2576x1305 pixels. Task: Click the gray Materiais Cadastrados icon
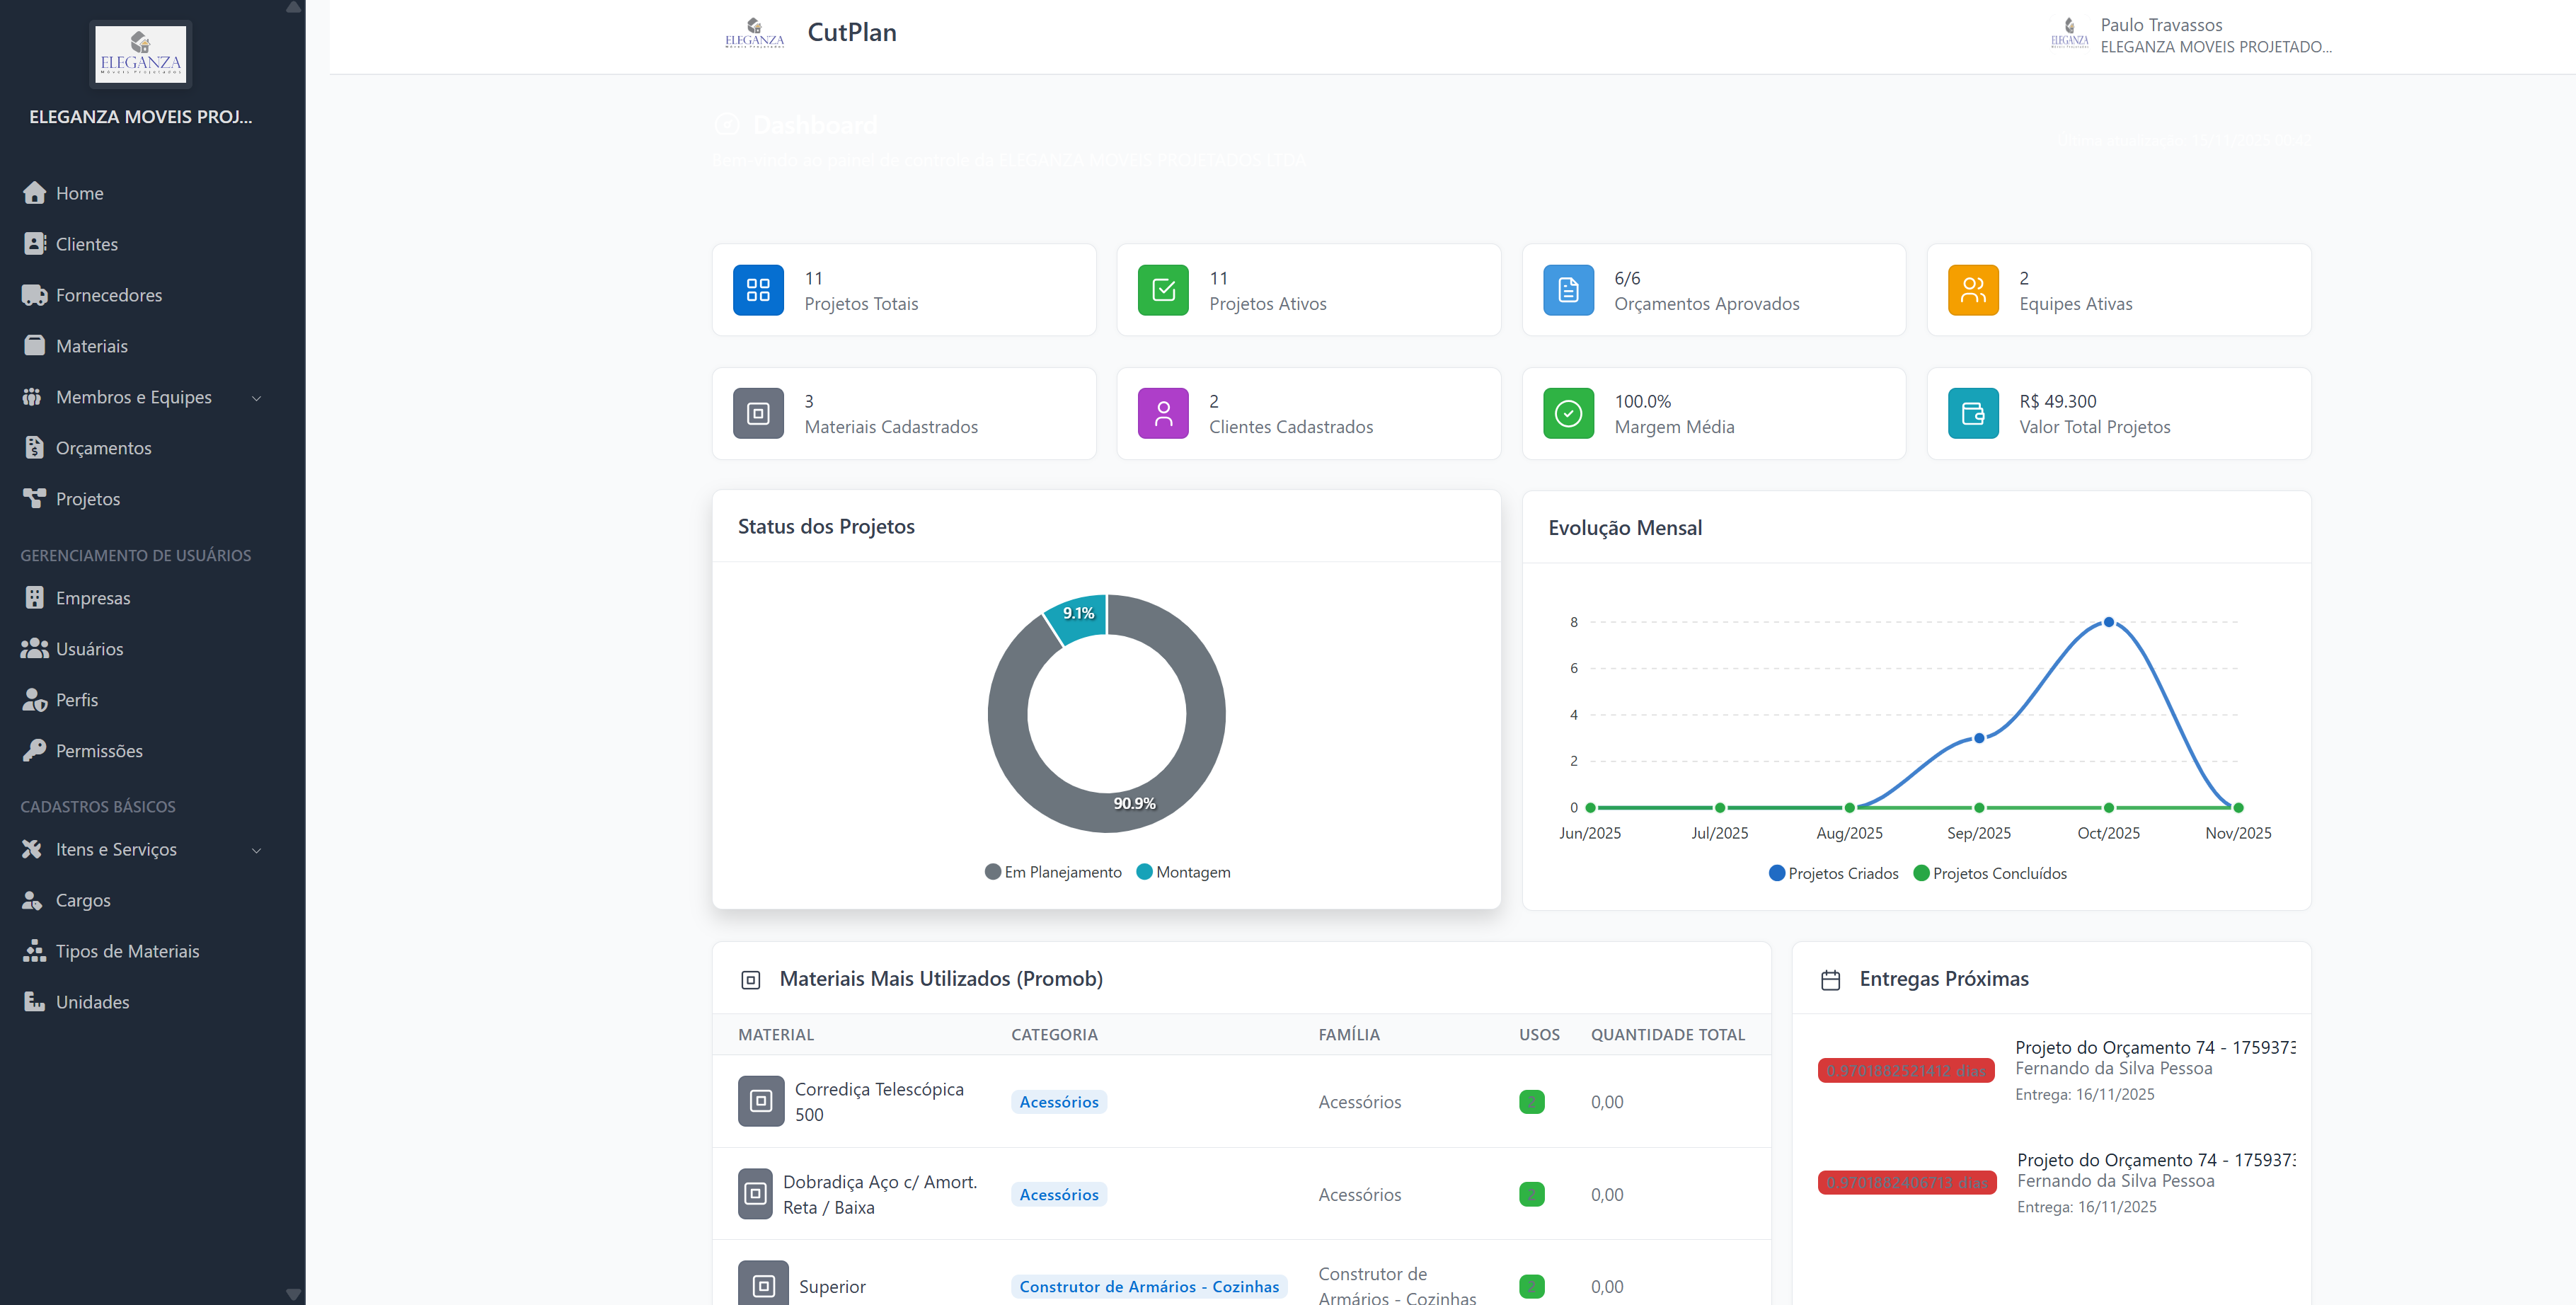point(758,413)
